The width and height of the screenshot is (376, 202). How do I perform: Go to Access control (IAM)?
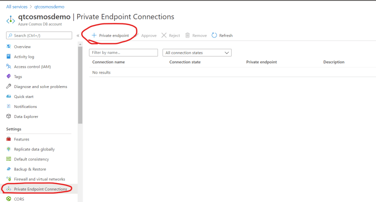click(x=33, y=66)
